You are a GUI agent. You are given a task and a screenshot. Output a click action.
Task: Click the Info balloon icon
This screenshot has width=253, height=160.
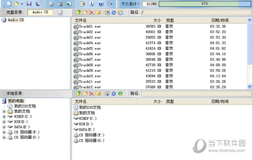point(92,4)
